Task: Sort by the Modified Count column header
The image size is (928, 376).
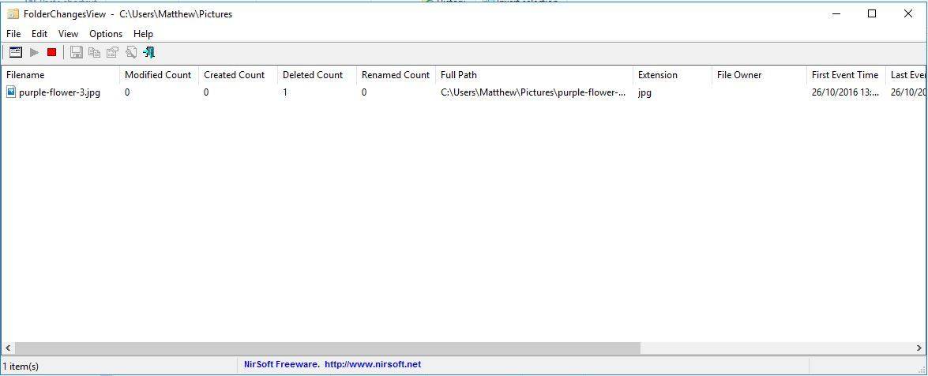Action: pyautogui.click(x=159, y=75)
